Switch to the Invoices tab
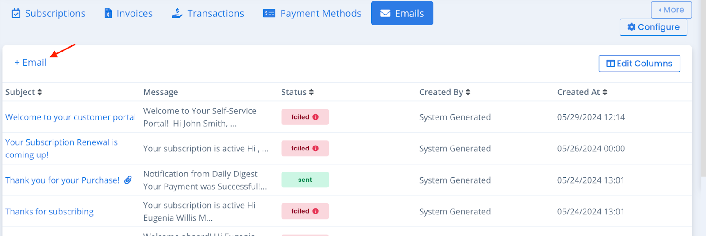The height and width of the screenshot is (236, 706). tap(128, 13)
